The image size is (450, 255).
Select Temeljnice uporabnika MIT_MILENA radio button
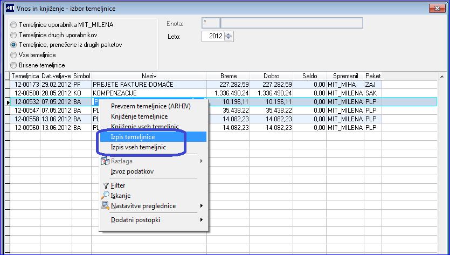(13, 25)
